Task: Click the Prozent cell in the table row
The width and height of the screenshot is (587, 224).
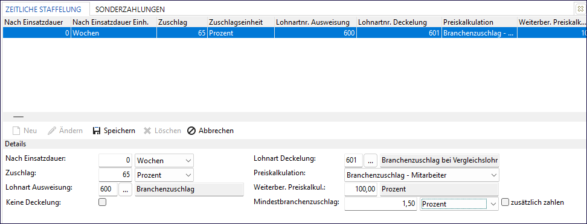Action: (241, 33)
